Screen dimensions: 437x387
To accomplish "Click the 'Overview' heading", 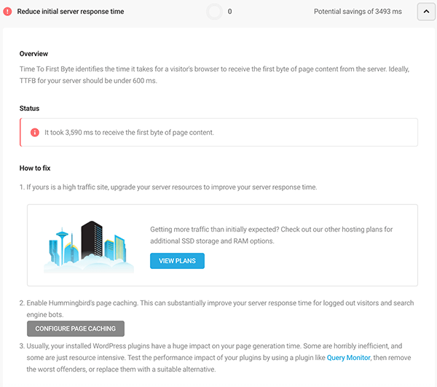I will point(34,54).
